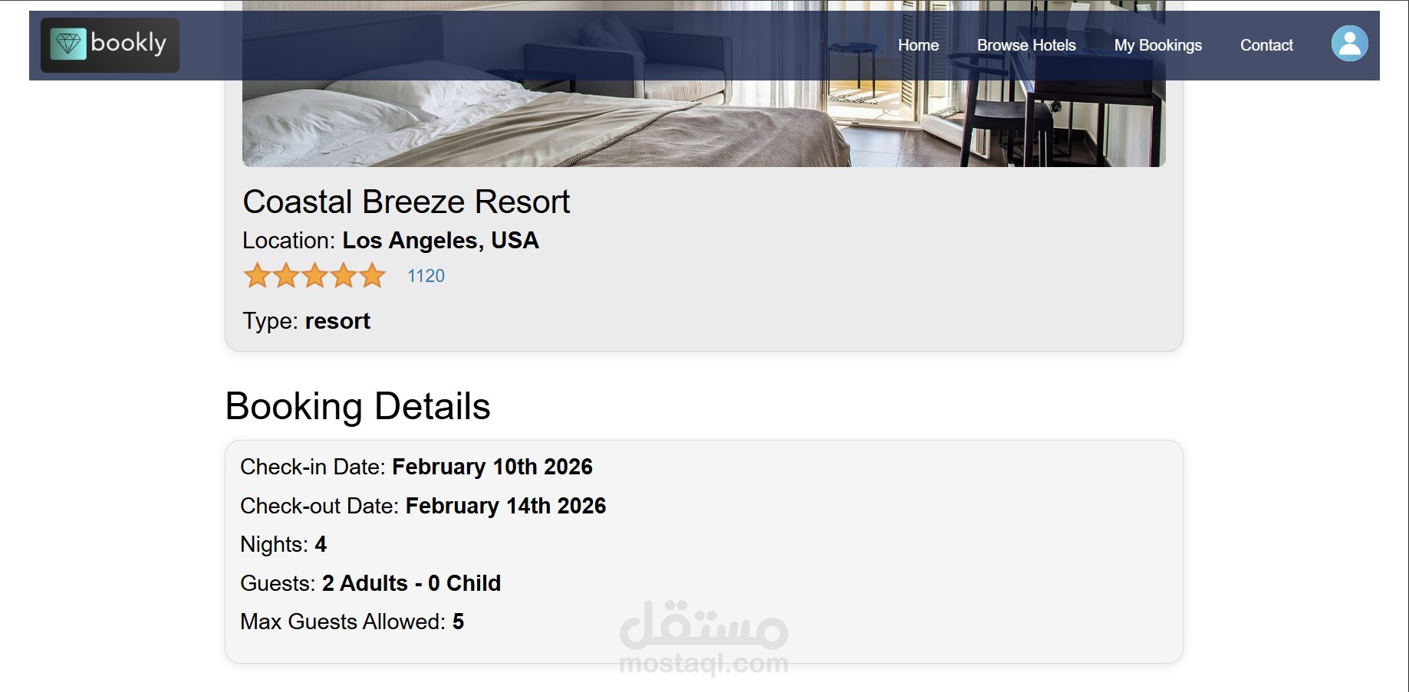The width and height of the screenshot is (1409, 692).
Task: Click the check-in date February 10th 2026
Action: point(492,467)
